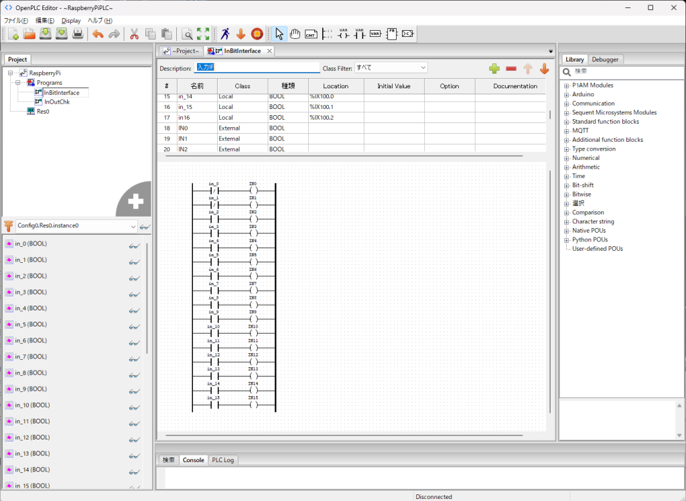This screenshot has height=501, width=686.
Task: Toggle debug glasses for in_6 (BOOL)
Action: point(134,343)
